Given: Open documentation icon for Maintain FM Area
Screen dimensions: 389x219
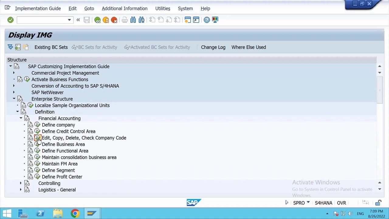Looking at the screenshot, I should (30, 164).
